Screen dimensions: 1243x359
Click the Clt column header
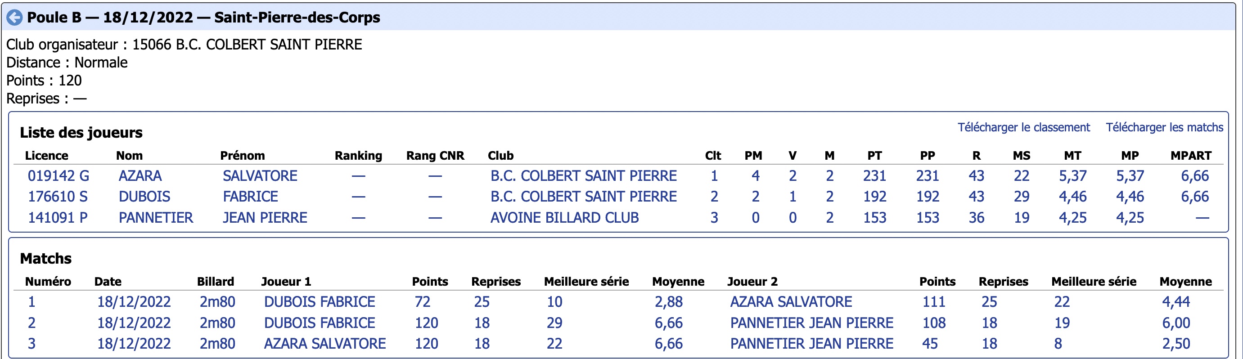713,155
